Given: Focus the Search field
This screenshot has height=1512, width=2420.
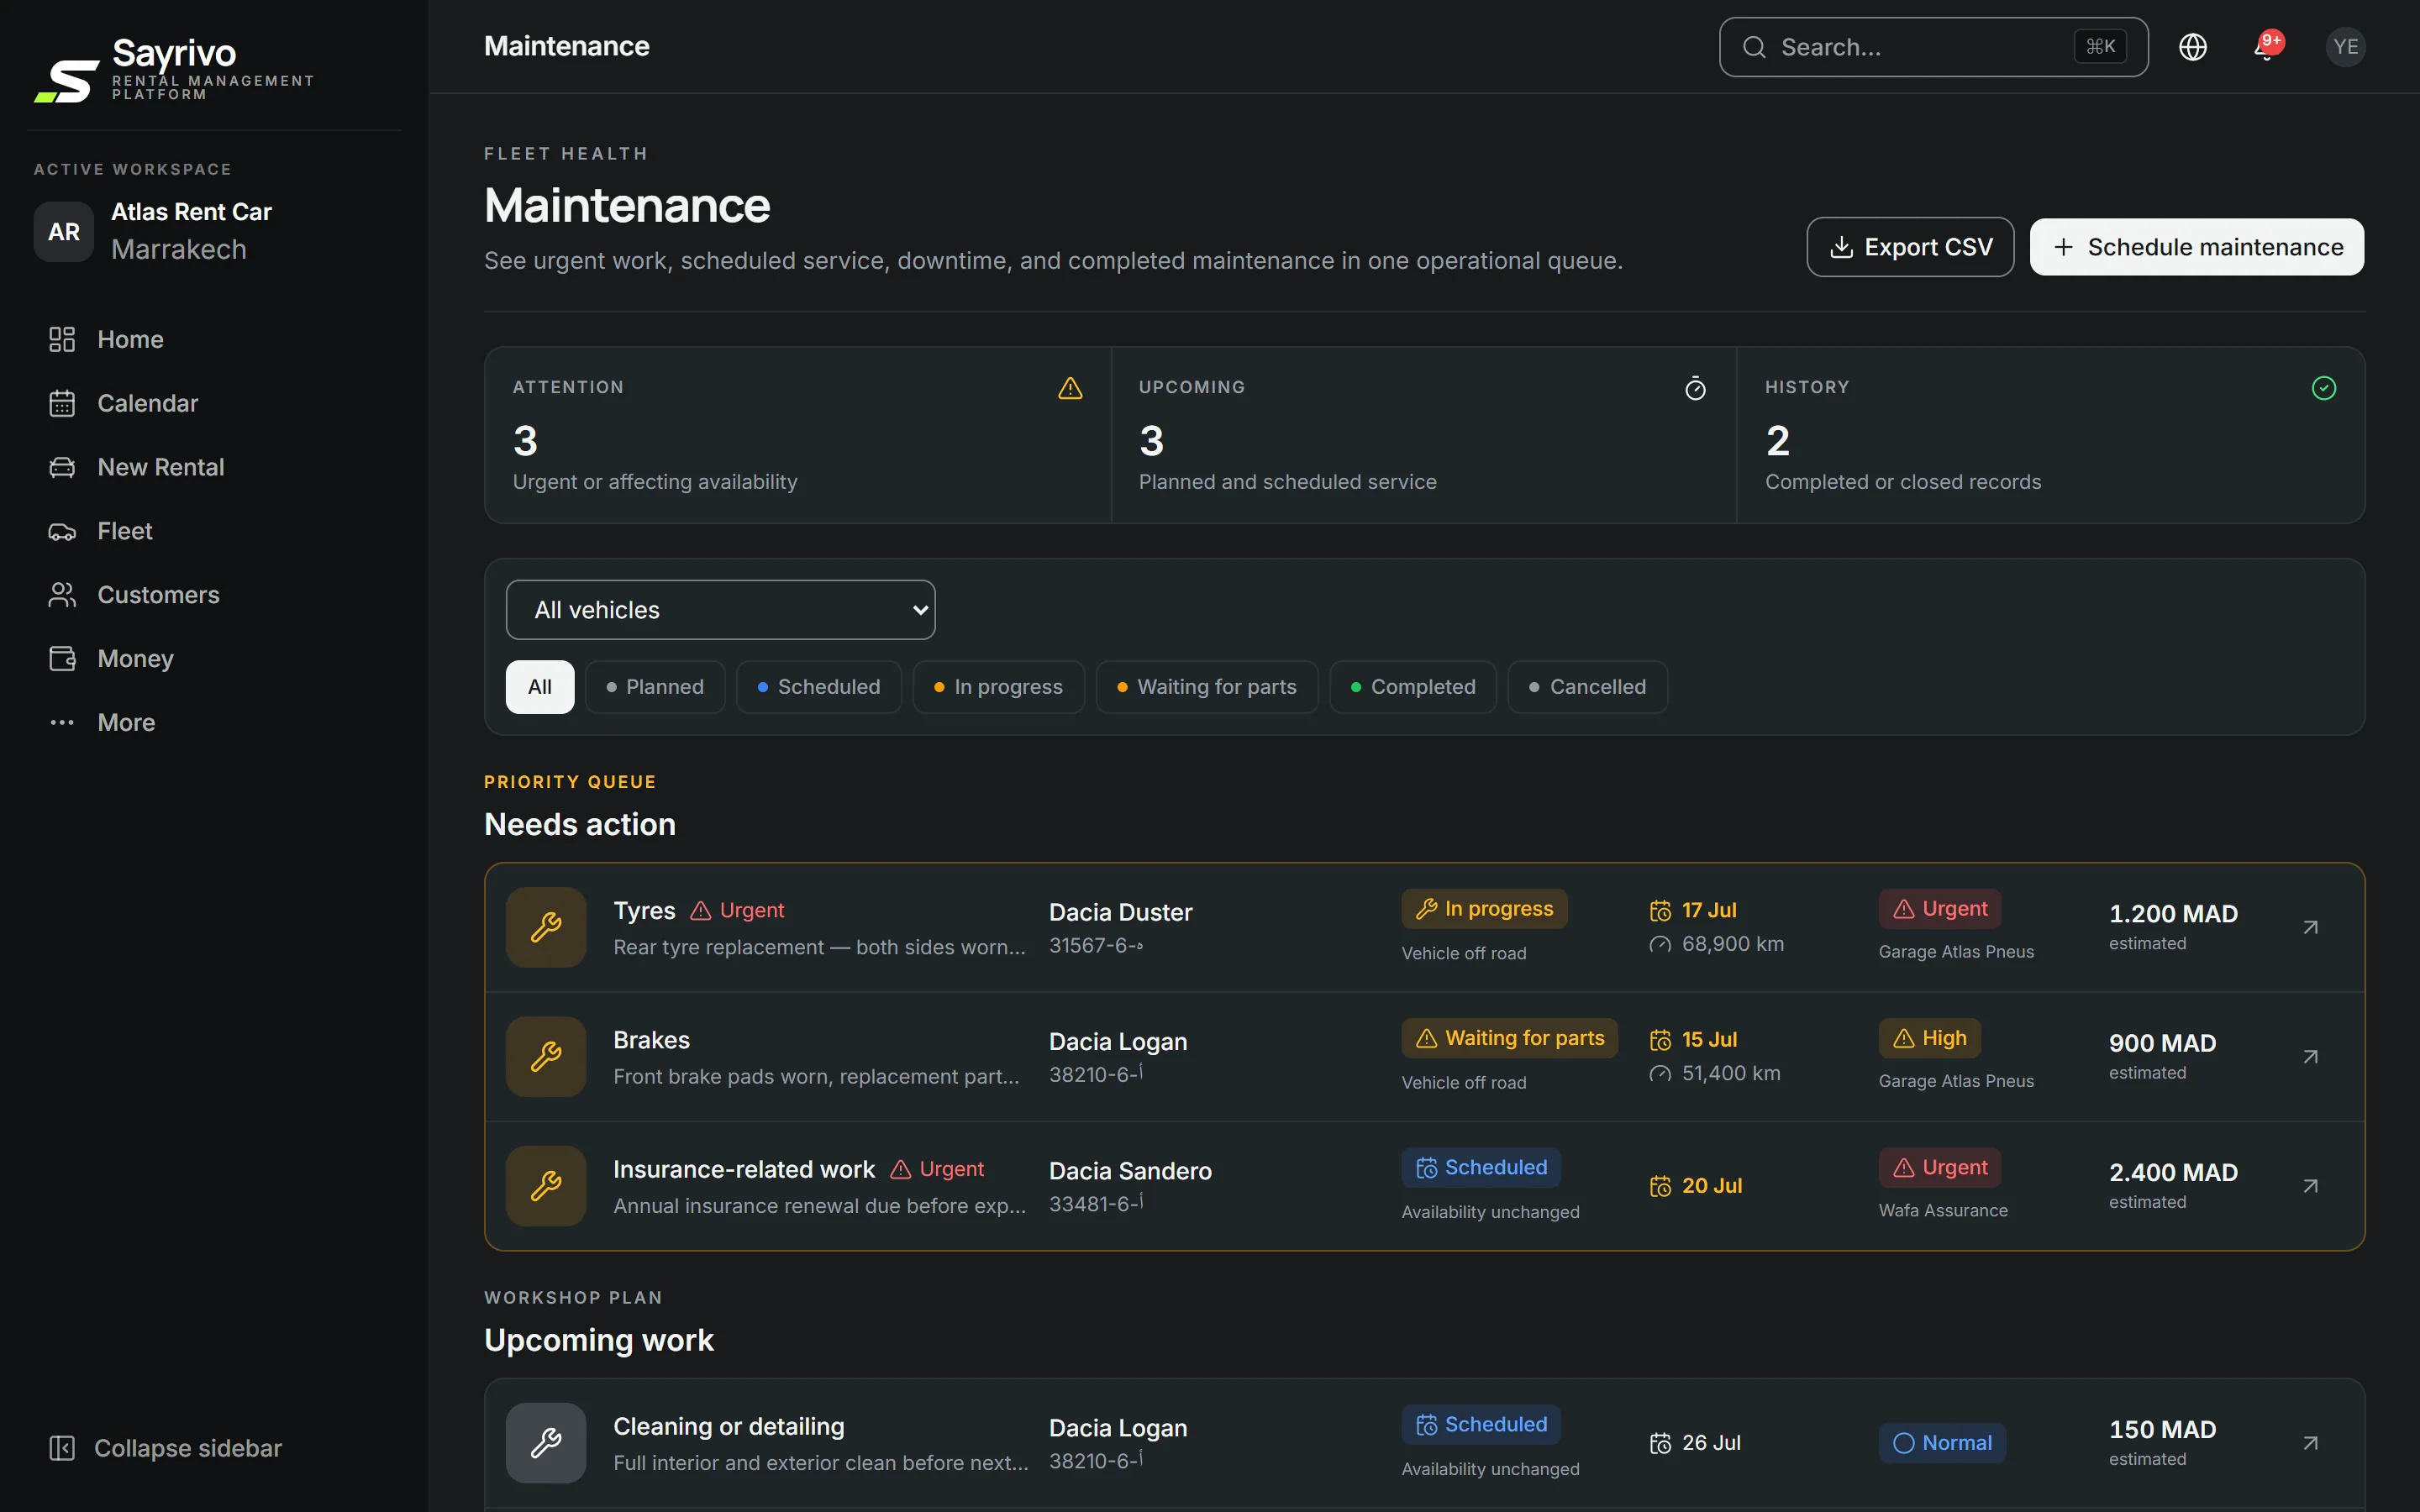Looking at the screenshot, I should click(1933, 47).
